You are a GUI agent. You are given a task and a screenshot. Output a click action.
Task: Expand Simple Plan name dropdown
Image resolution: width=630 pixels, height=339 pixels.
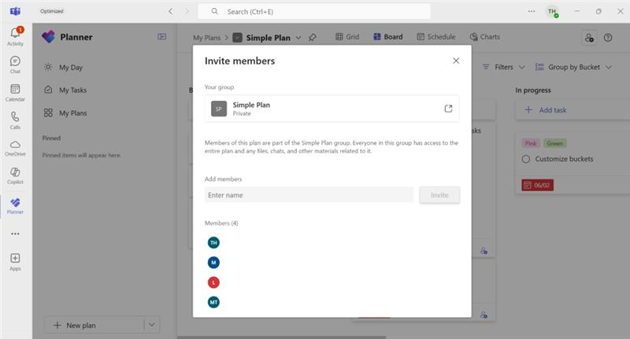[298, 37]
